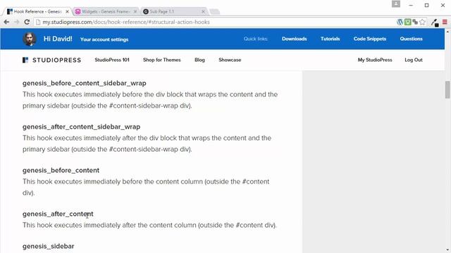This screenshot has width=451, height=253.
Task: Click the pen-shaped extension icon in the toolbar
Action: pos(435,22)
